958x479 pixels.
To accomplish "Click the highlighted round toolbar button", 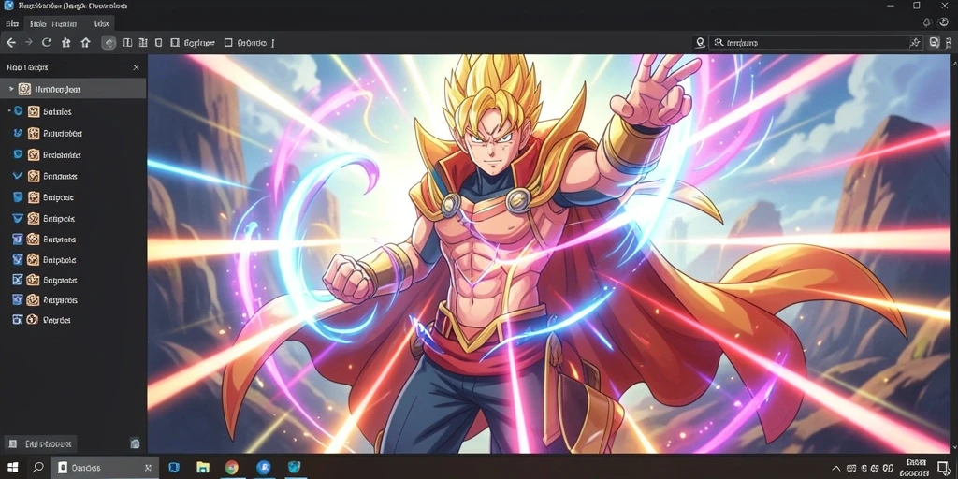I will point(109,43).
